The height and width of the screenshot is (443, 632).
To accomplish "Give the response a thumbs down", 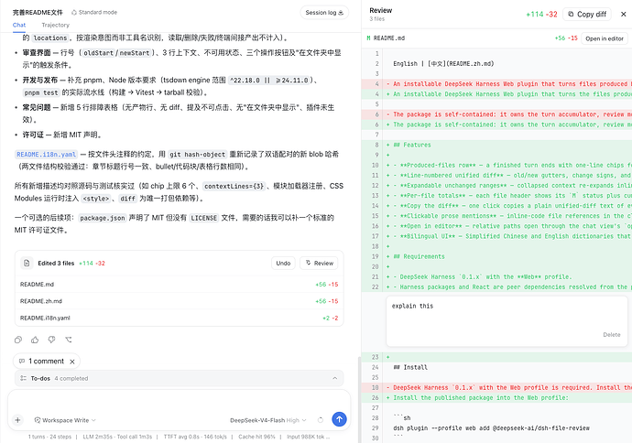I will [51, 340].
